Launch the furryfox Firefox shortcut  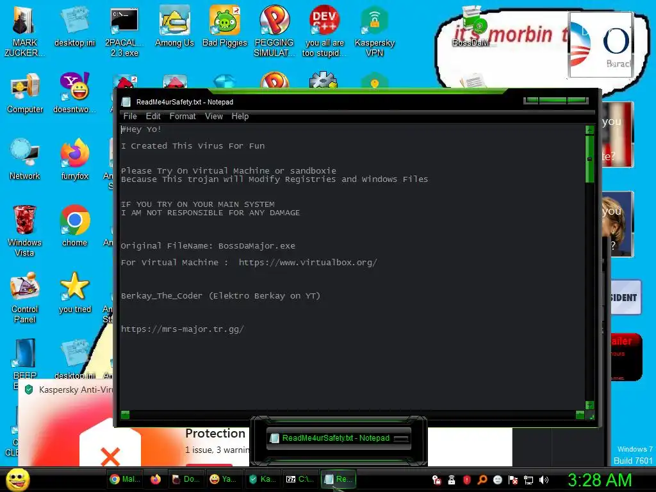pyautogui.click(x=74, y=159)
